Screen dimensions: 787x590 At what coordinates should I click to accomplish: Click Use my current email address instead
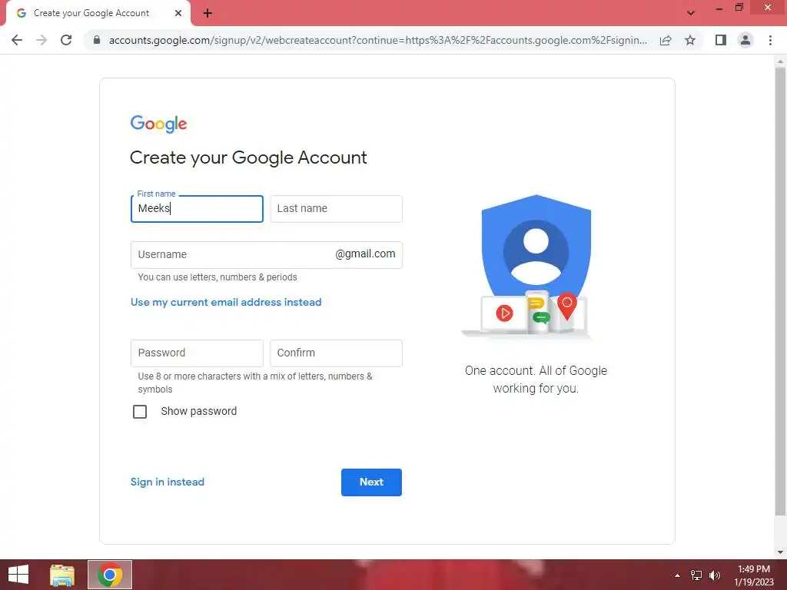pyautogui.click(x=226, y=302)
